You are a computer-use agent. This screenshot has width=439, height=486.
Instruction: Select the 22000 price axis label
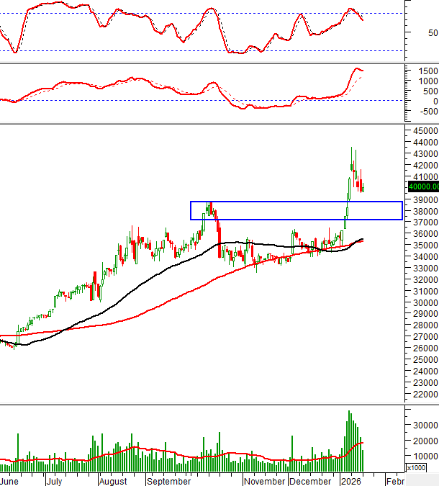coord(421,395)
